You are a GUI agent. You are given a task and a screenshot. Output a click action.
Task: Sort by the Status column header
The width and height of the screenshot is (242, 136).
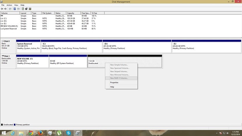tap(60, 13)
